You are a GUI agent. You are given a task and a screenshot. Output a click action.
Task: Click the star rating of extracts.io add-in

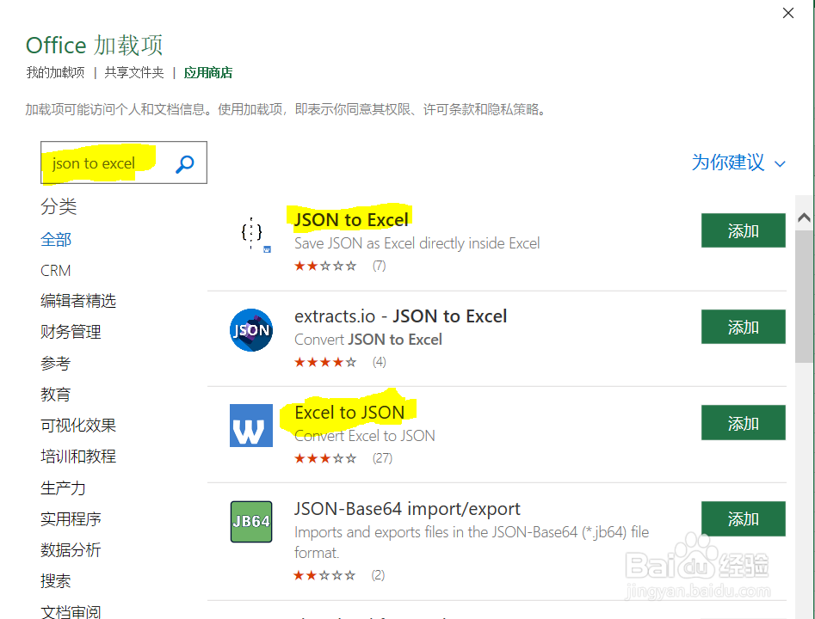[x=325, y=362]
